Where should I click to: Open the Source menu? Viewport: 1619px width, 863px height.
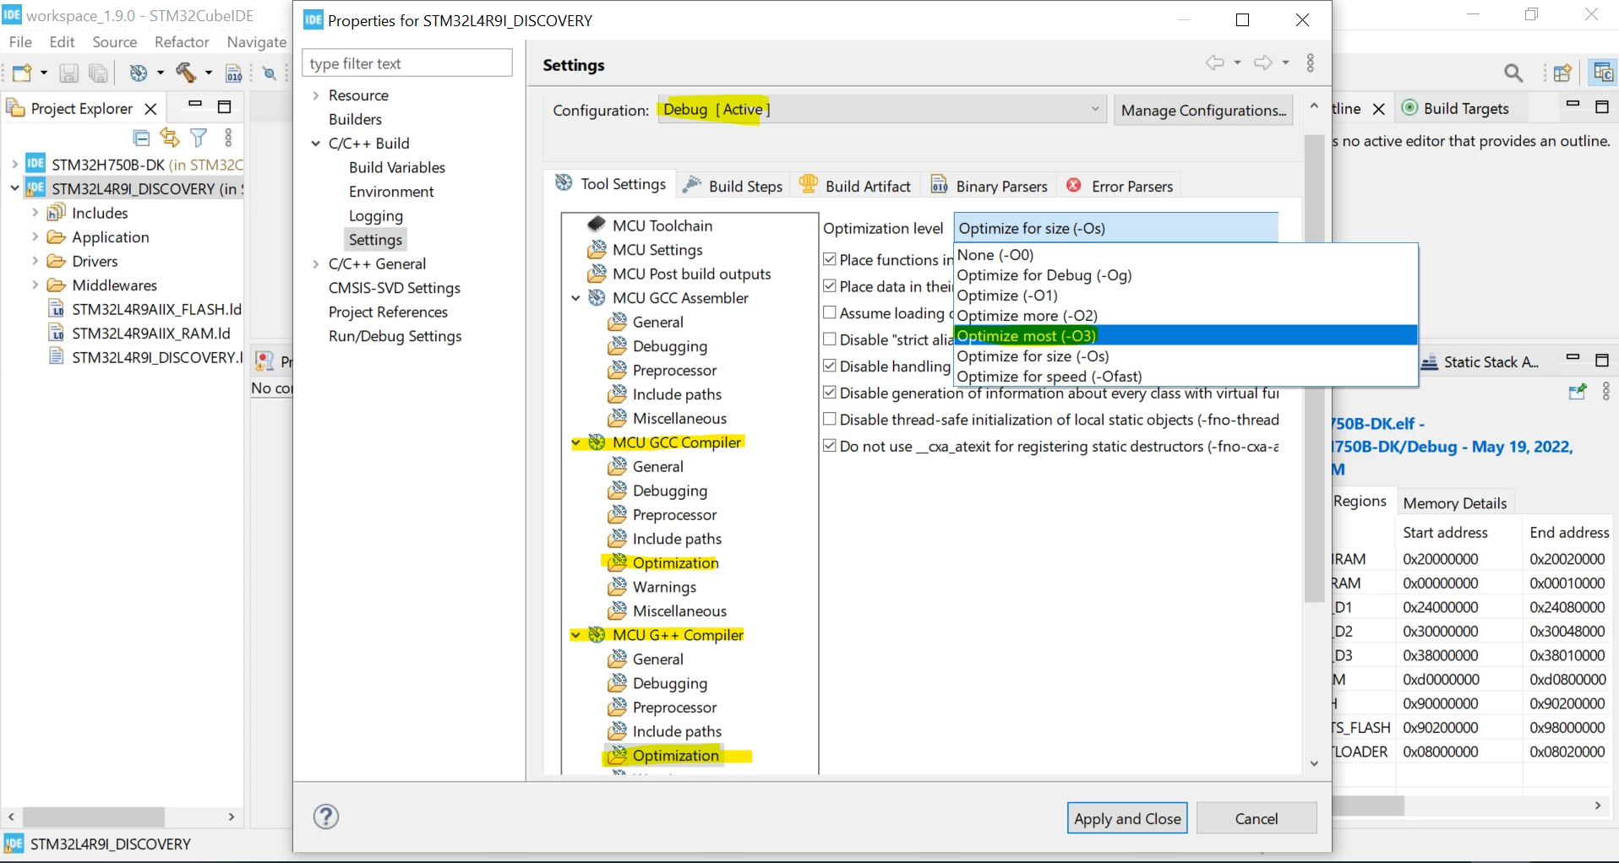pos(115,41)
